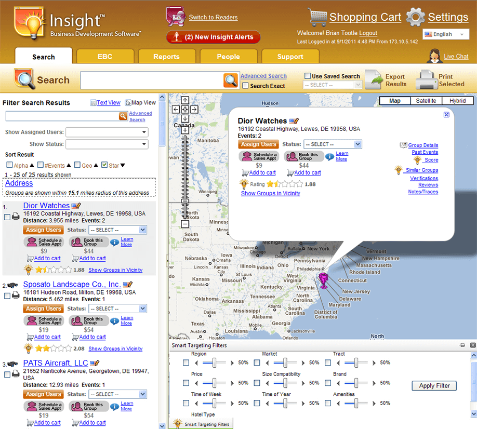Click the main search input field

pyautogui.click(x=152, y=81)
